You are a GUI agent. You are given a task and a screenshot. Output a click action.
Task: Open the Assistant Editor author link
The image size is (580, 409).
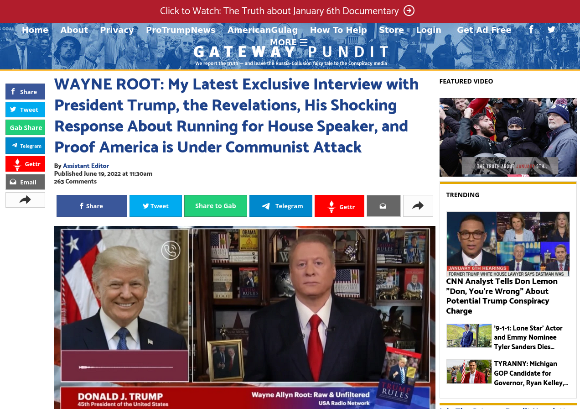(x=86, y=166)
